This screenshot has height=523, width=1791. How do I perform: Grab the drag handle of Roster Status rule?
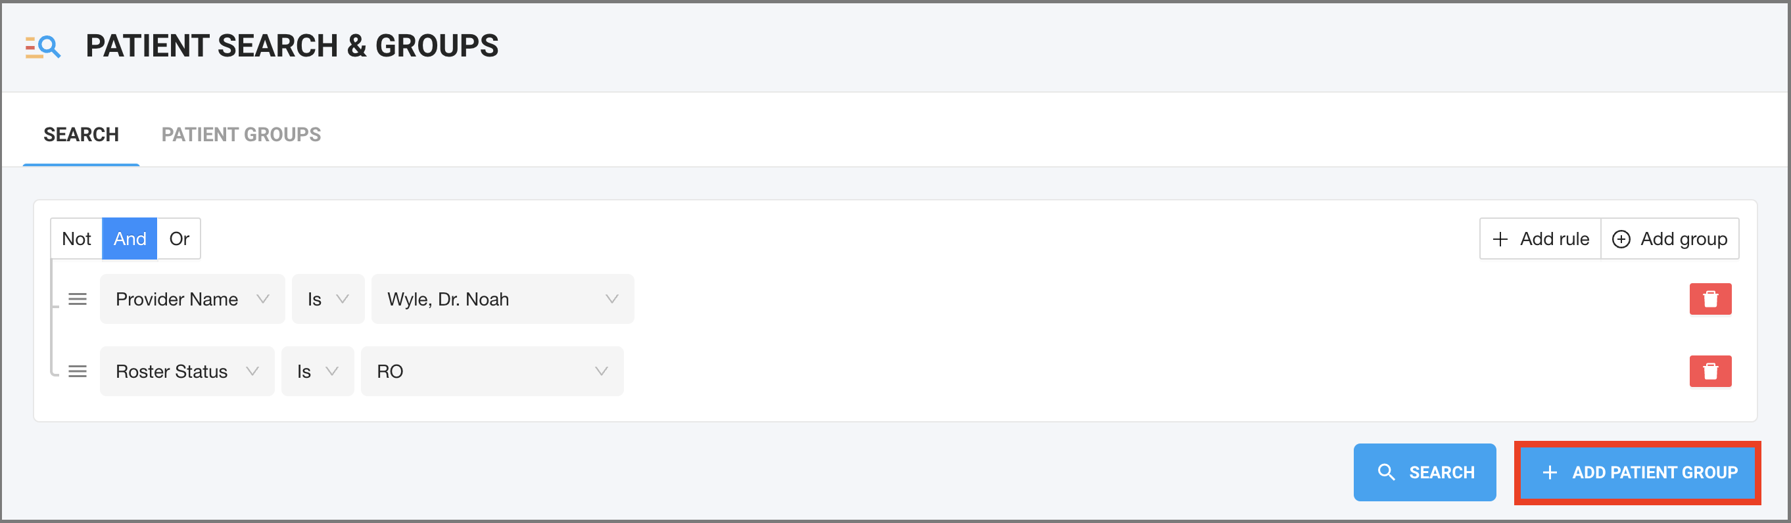pos(77,371)
